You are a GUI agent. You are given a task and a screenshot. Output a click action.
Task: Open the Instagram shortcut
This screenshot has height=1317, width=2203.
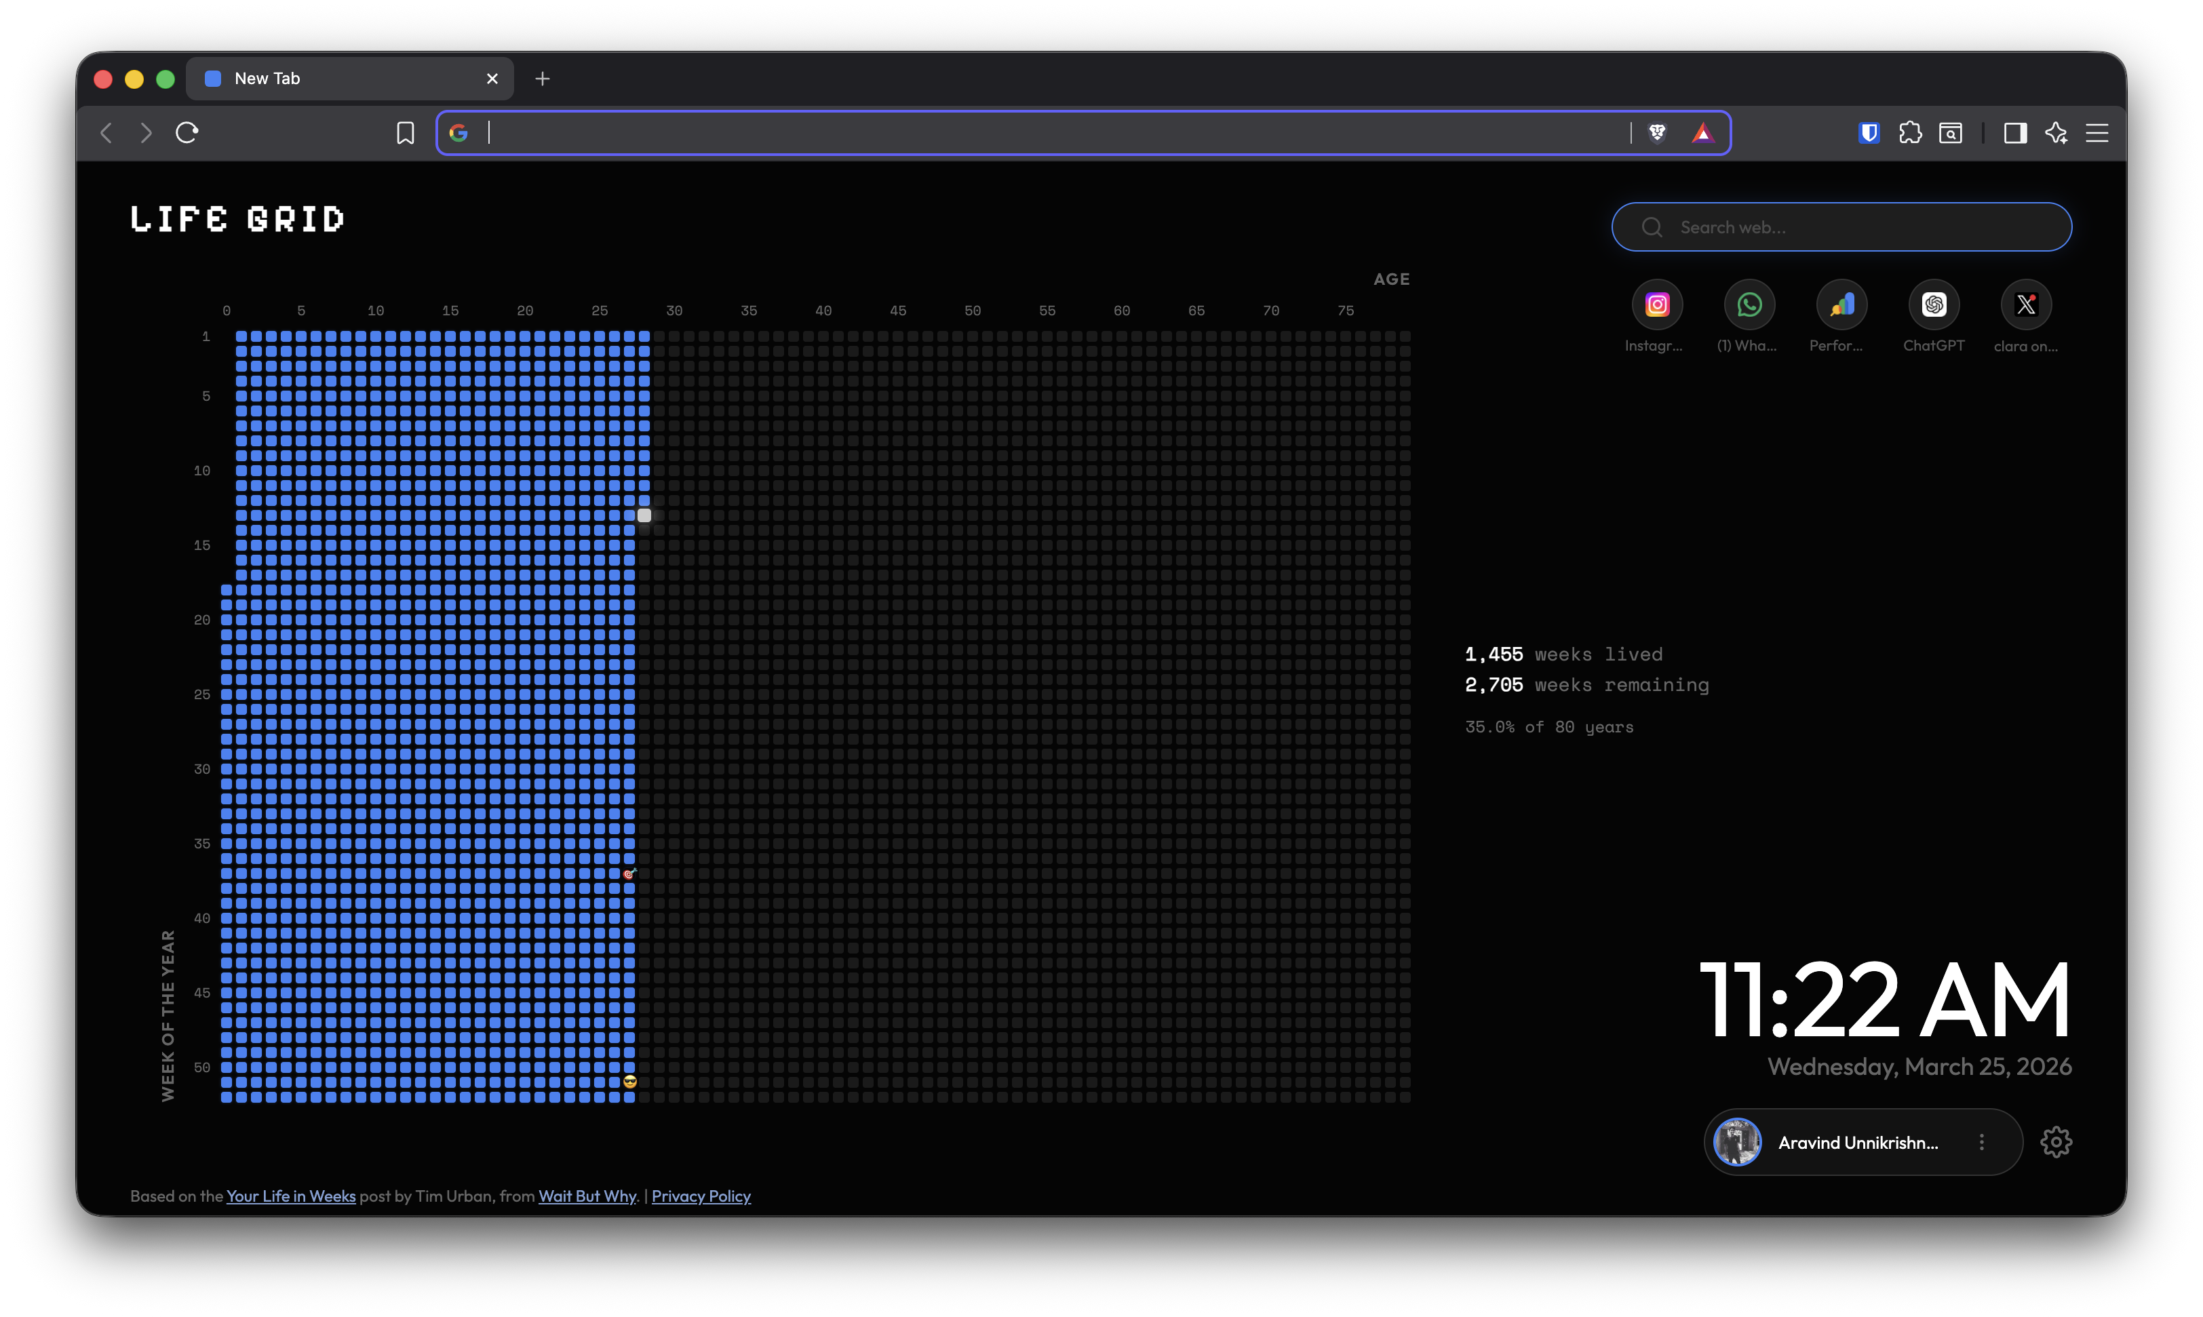(1656, 304)
